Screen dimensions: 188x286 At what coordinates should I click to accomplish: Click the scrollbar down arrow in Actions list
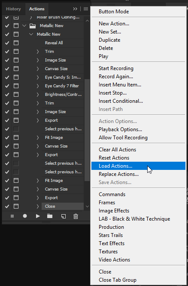[x=87, y=206]
